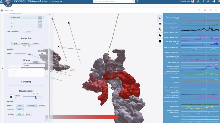Expand the dashboard home page dropdown

(61, 1)
